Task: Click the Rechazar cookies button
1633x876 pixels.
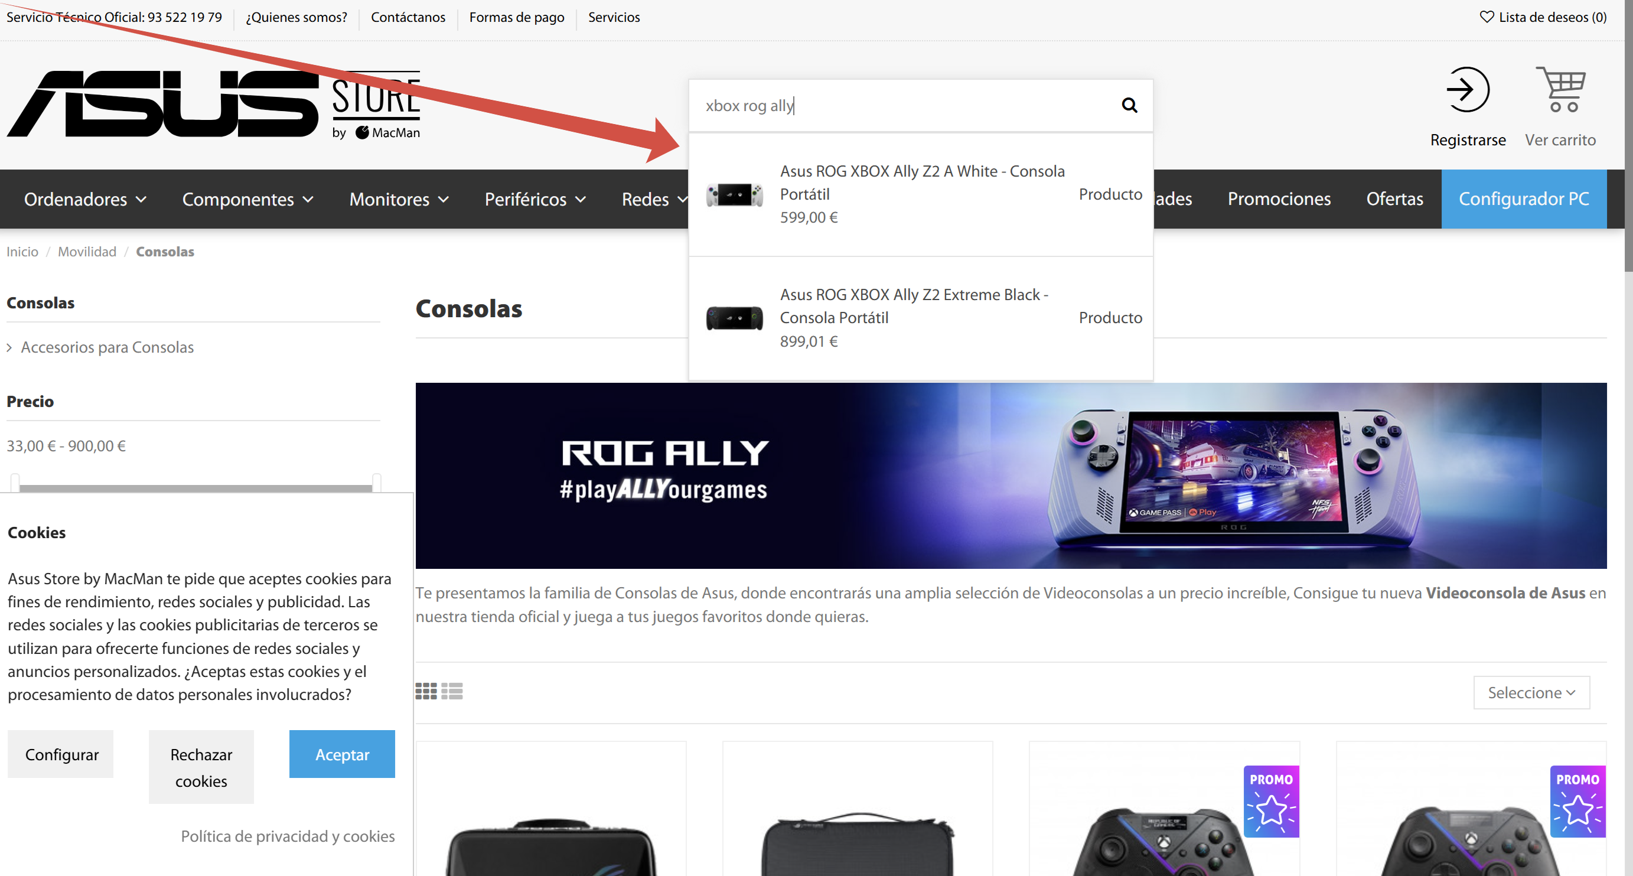Action: click(x=201, y=767)
